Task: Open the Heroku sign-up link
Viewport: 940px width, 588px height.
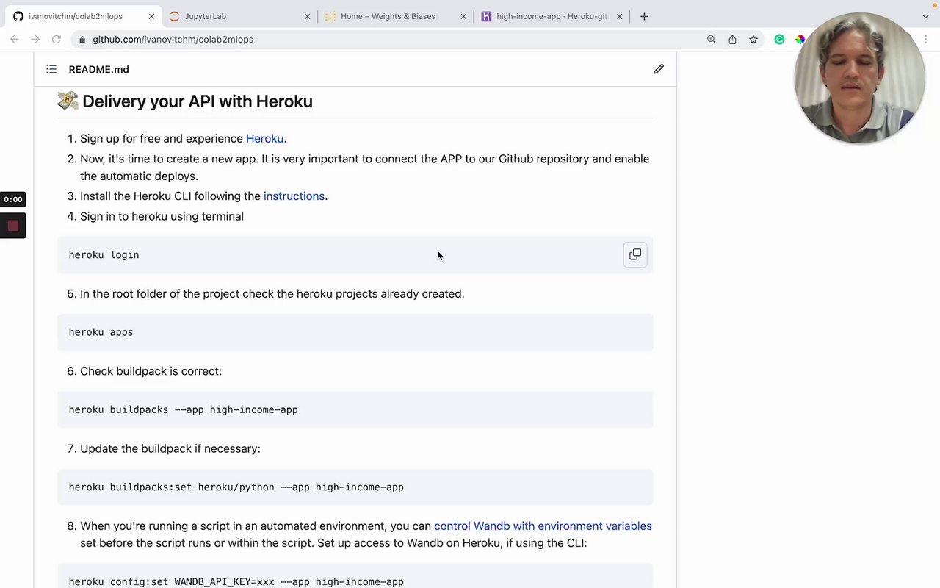Action: point(264,138)
